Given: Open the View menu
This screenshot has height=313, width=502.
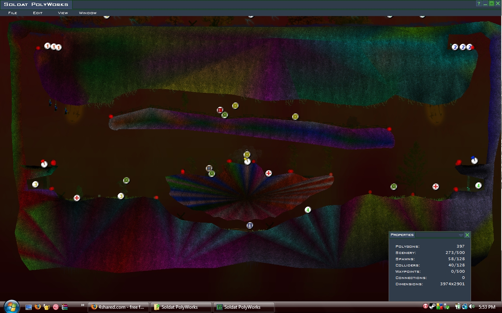Looking at the screenshot, I should pyautogui.click(x=63, y=13).
